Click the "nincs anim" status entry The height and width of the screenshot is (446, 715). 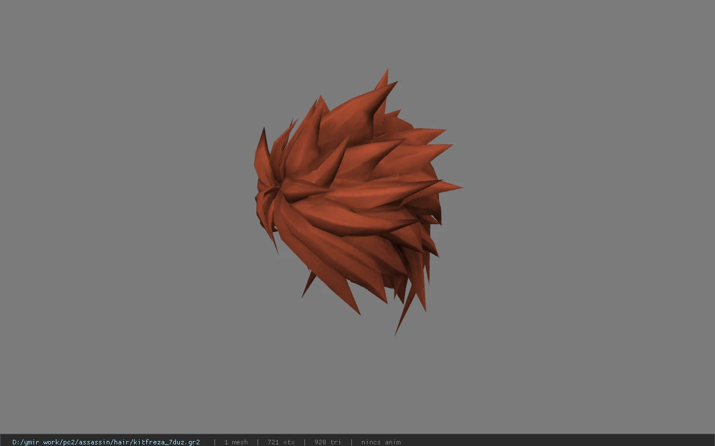pos(381,442)
